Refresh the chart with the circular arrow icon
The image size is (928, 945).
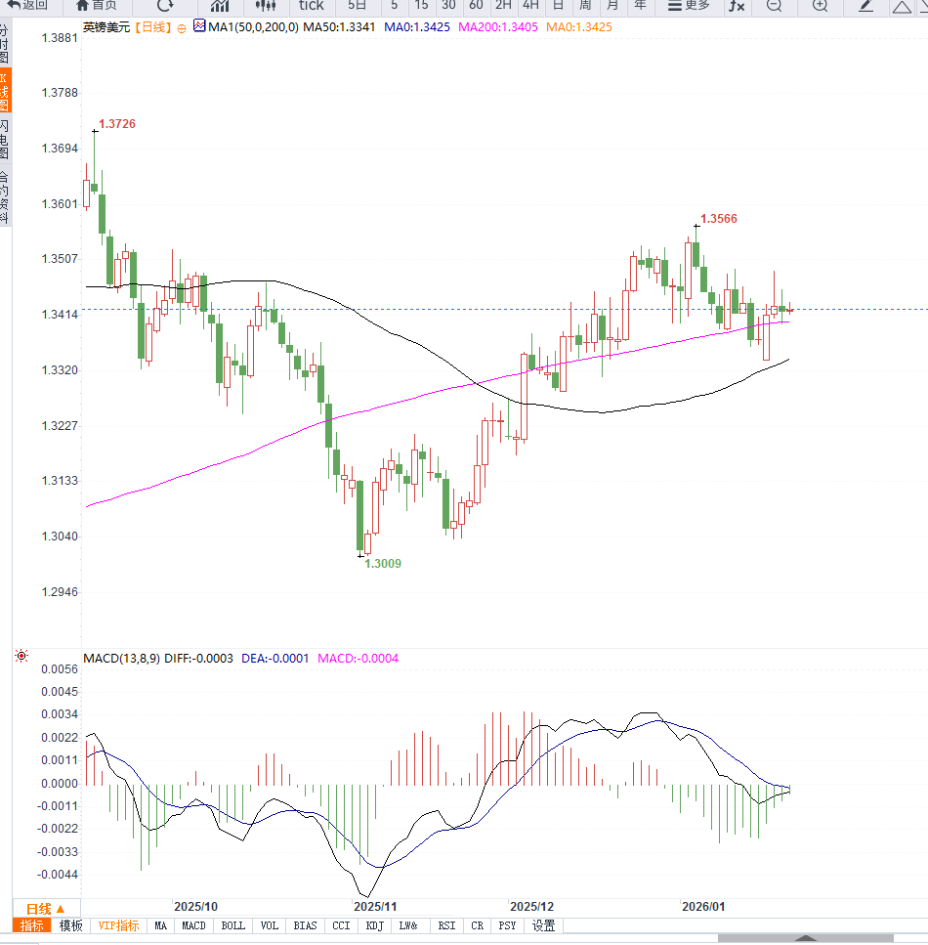pyautogui.click(x=164, y=6)
